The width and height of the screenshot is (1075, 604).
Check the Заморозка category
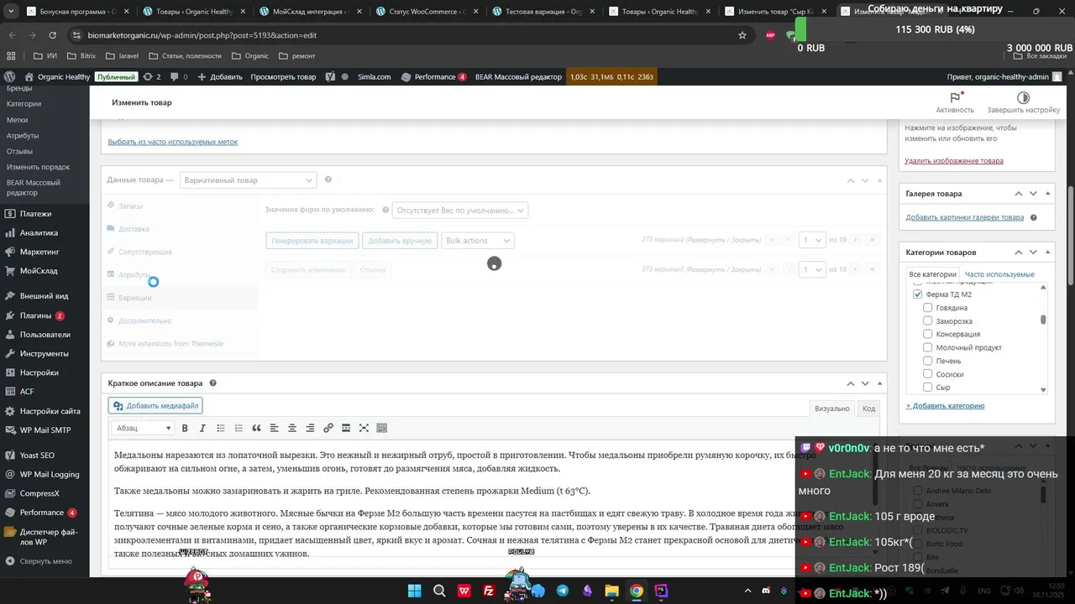tap(927, 321)
